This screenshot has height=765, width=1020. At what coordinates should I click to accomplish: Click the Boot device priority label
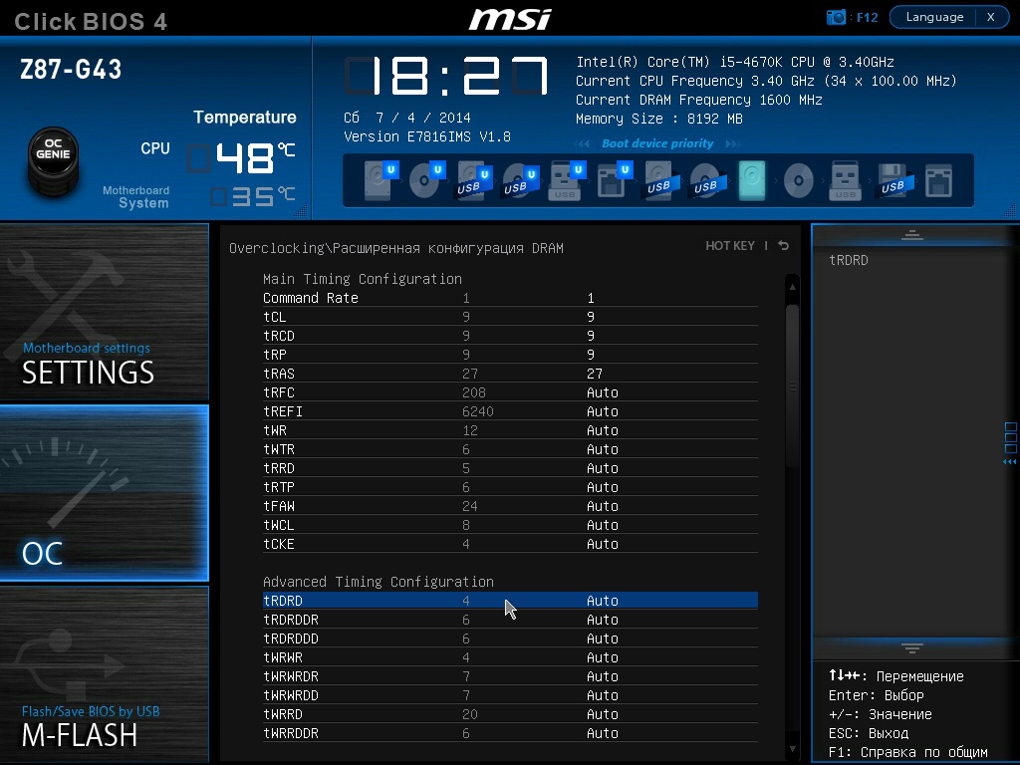657,143
